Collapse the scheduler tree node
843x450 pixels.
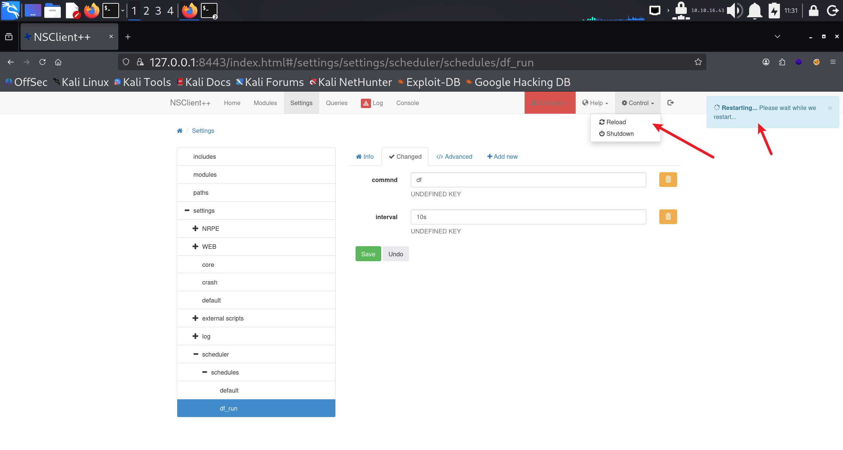[x=196, y=354]
